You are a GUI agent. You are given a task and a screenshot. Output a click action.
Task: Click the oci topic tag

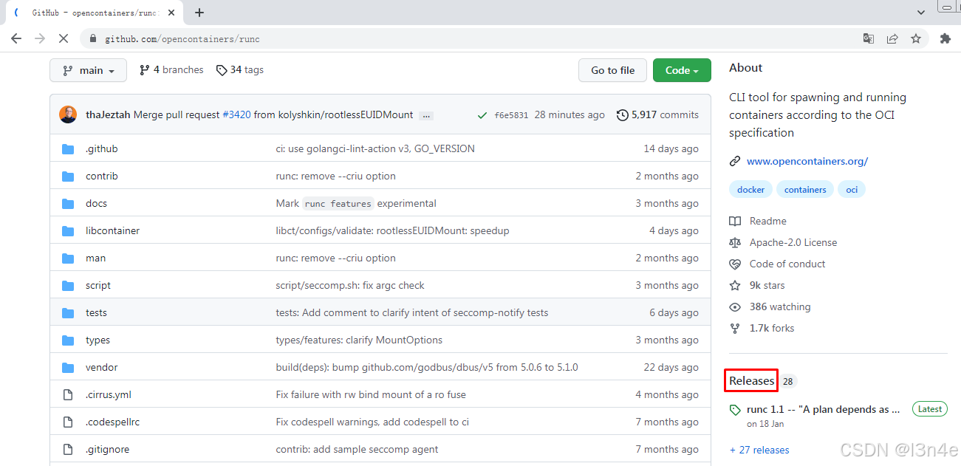pyautogui.click(x=852, y=189)
